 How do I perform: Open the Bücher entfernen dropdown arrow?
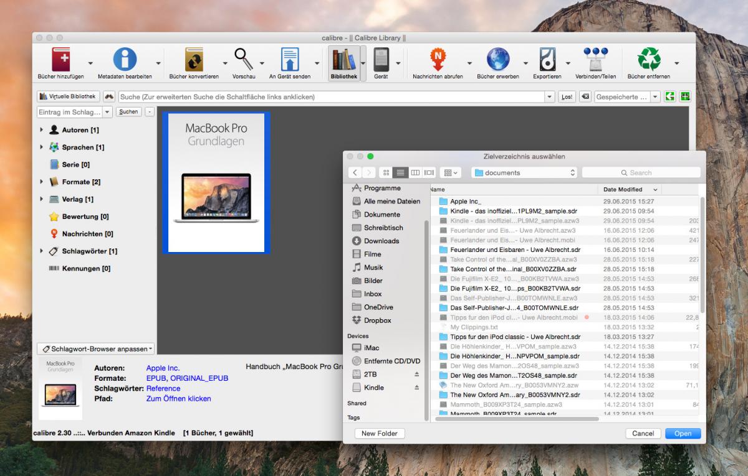pos(677,63)
